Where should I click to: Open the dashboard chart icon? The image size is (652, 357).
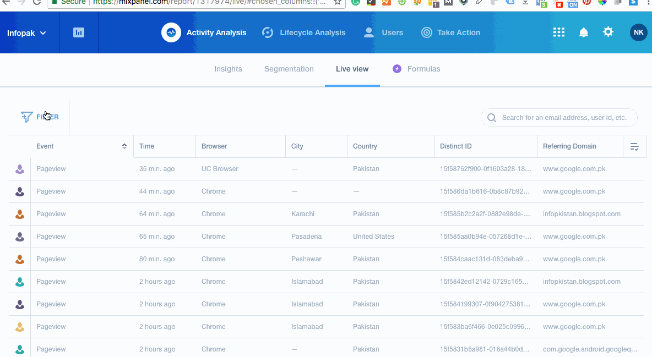pos(79,32)
